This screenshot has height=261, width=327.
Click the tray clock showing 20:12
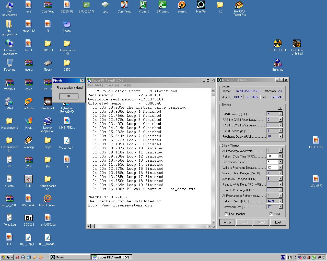(321, 257)
